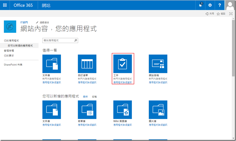Toggle the focus on content icon

click(x=231, y=14)
